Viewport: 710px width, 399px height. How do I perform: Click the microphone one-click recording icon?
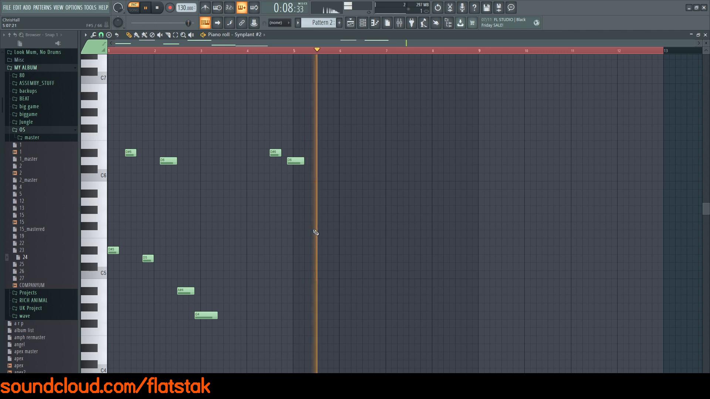click(x=462, y=7)
